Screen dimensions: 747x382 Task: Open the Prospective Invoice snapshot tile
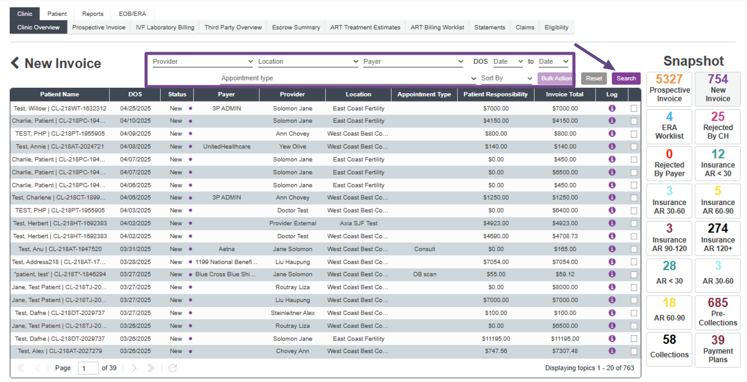click(668, 88)
